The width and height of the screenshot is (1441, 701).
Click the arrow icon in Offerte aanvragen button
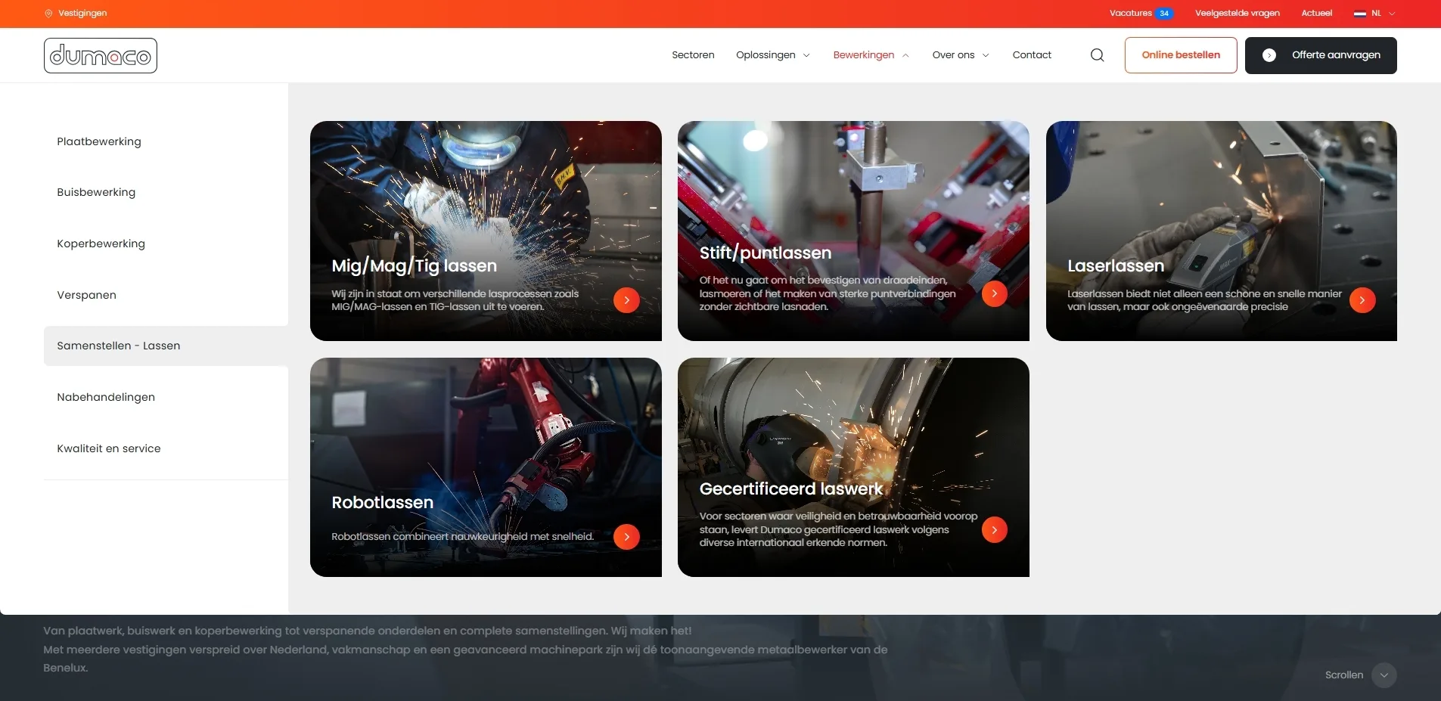1269,55
